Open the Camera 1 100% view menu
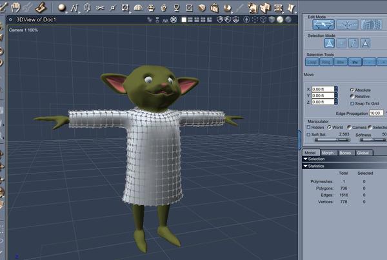This screenshot has width=387, height=260. click(x=23, y=30)
